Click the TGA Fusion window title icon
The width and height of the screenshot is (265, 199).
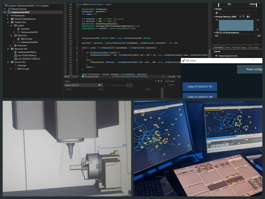184,60
